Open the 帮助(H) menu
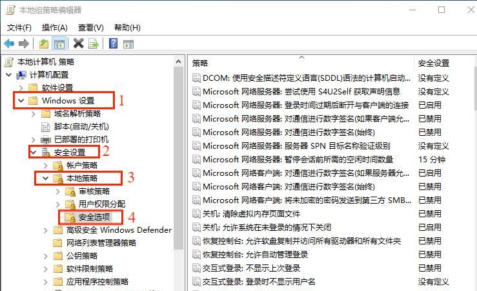This screenshot has height=291, width=477. click(x=127, y=28)
